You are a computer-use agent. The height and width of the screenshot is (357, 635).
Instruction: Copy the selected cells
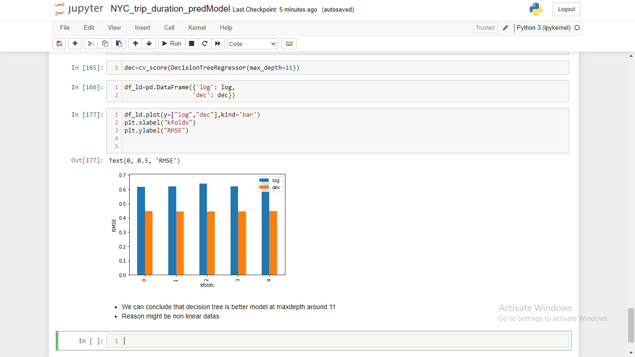click(x=105, y=43)
